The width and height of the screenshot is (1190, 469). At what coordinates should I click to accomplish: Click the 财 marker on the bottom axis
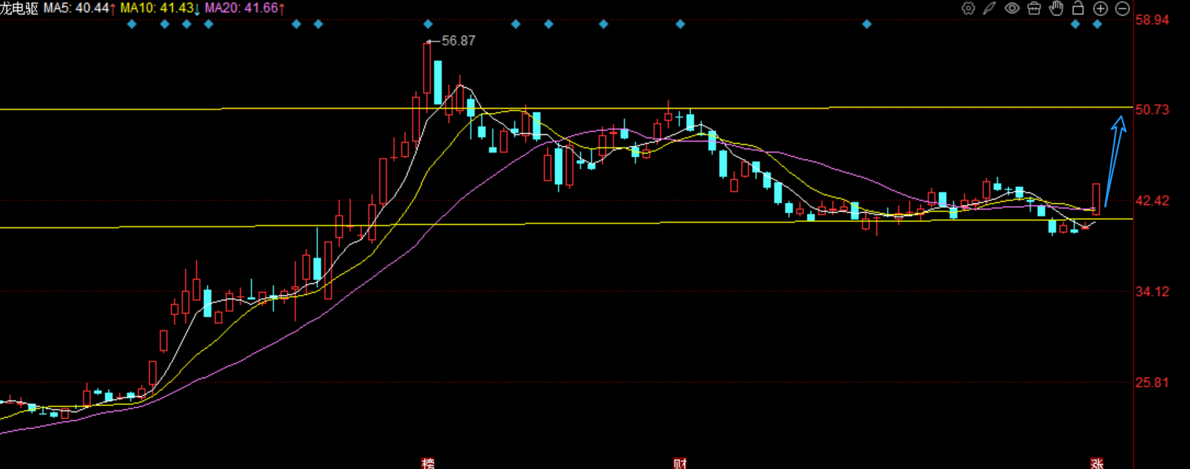[680, 464]
